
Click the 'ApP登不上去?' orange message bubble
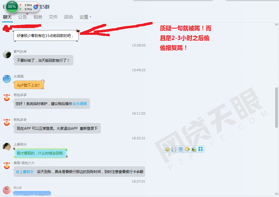click(28, 85)
